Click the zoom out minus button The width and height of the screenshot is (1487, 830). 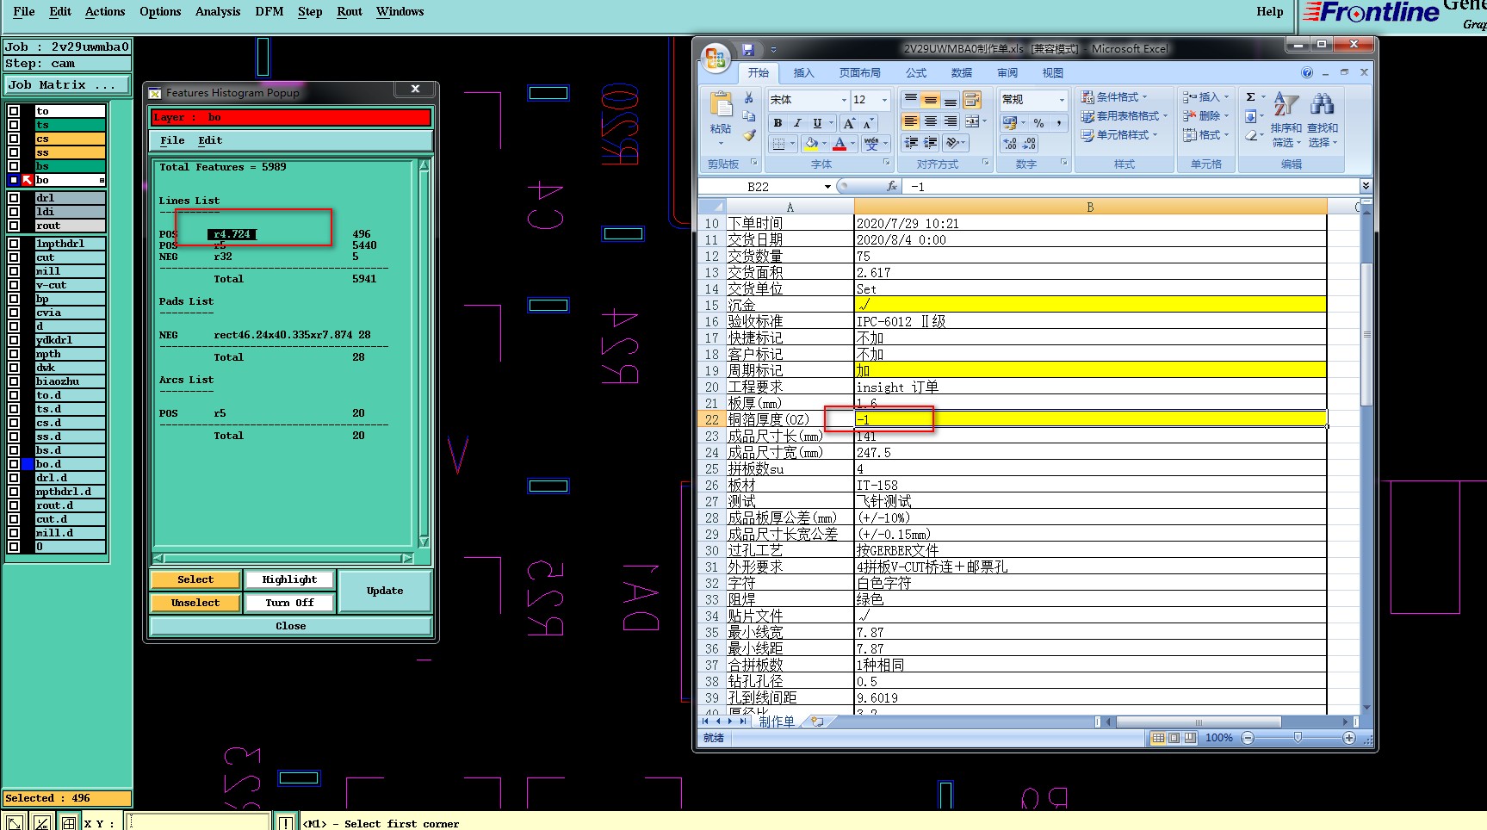point(1248,738)
